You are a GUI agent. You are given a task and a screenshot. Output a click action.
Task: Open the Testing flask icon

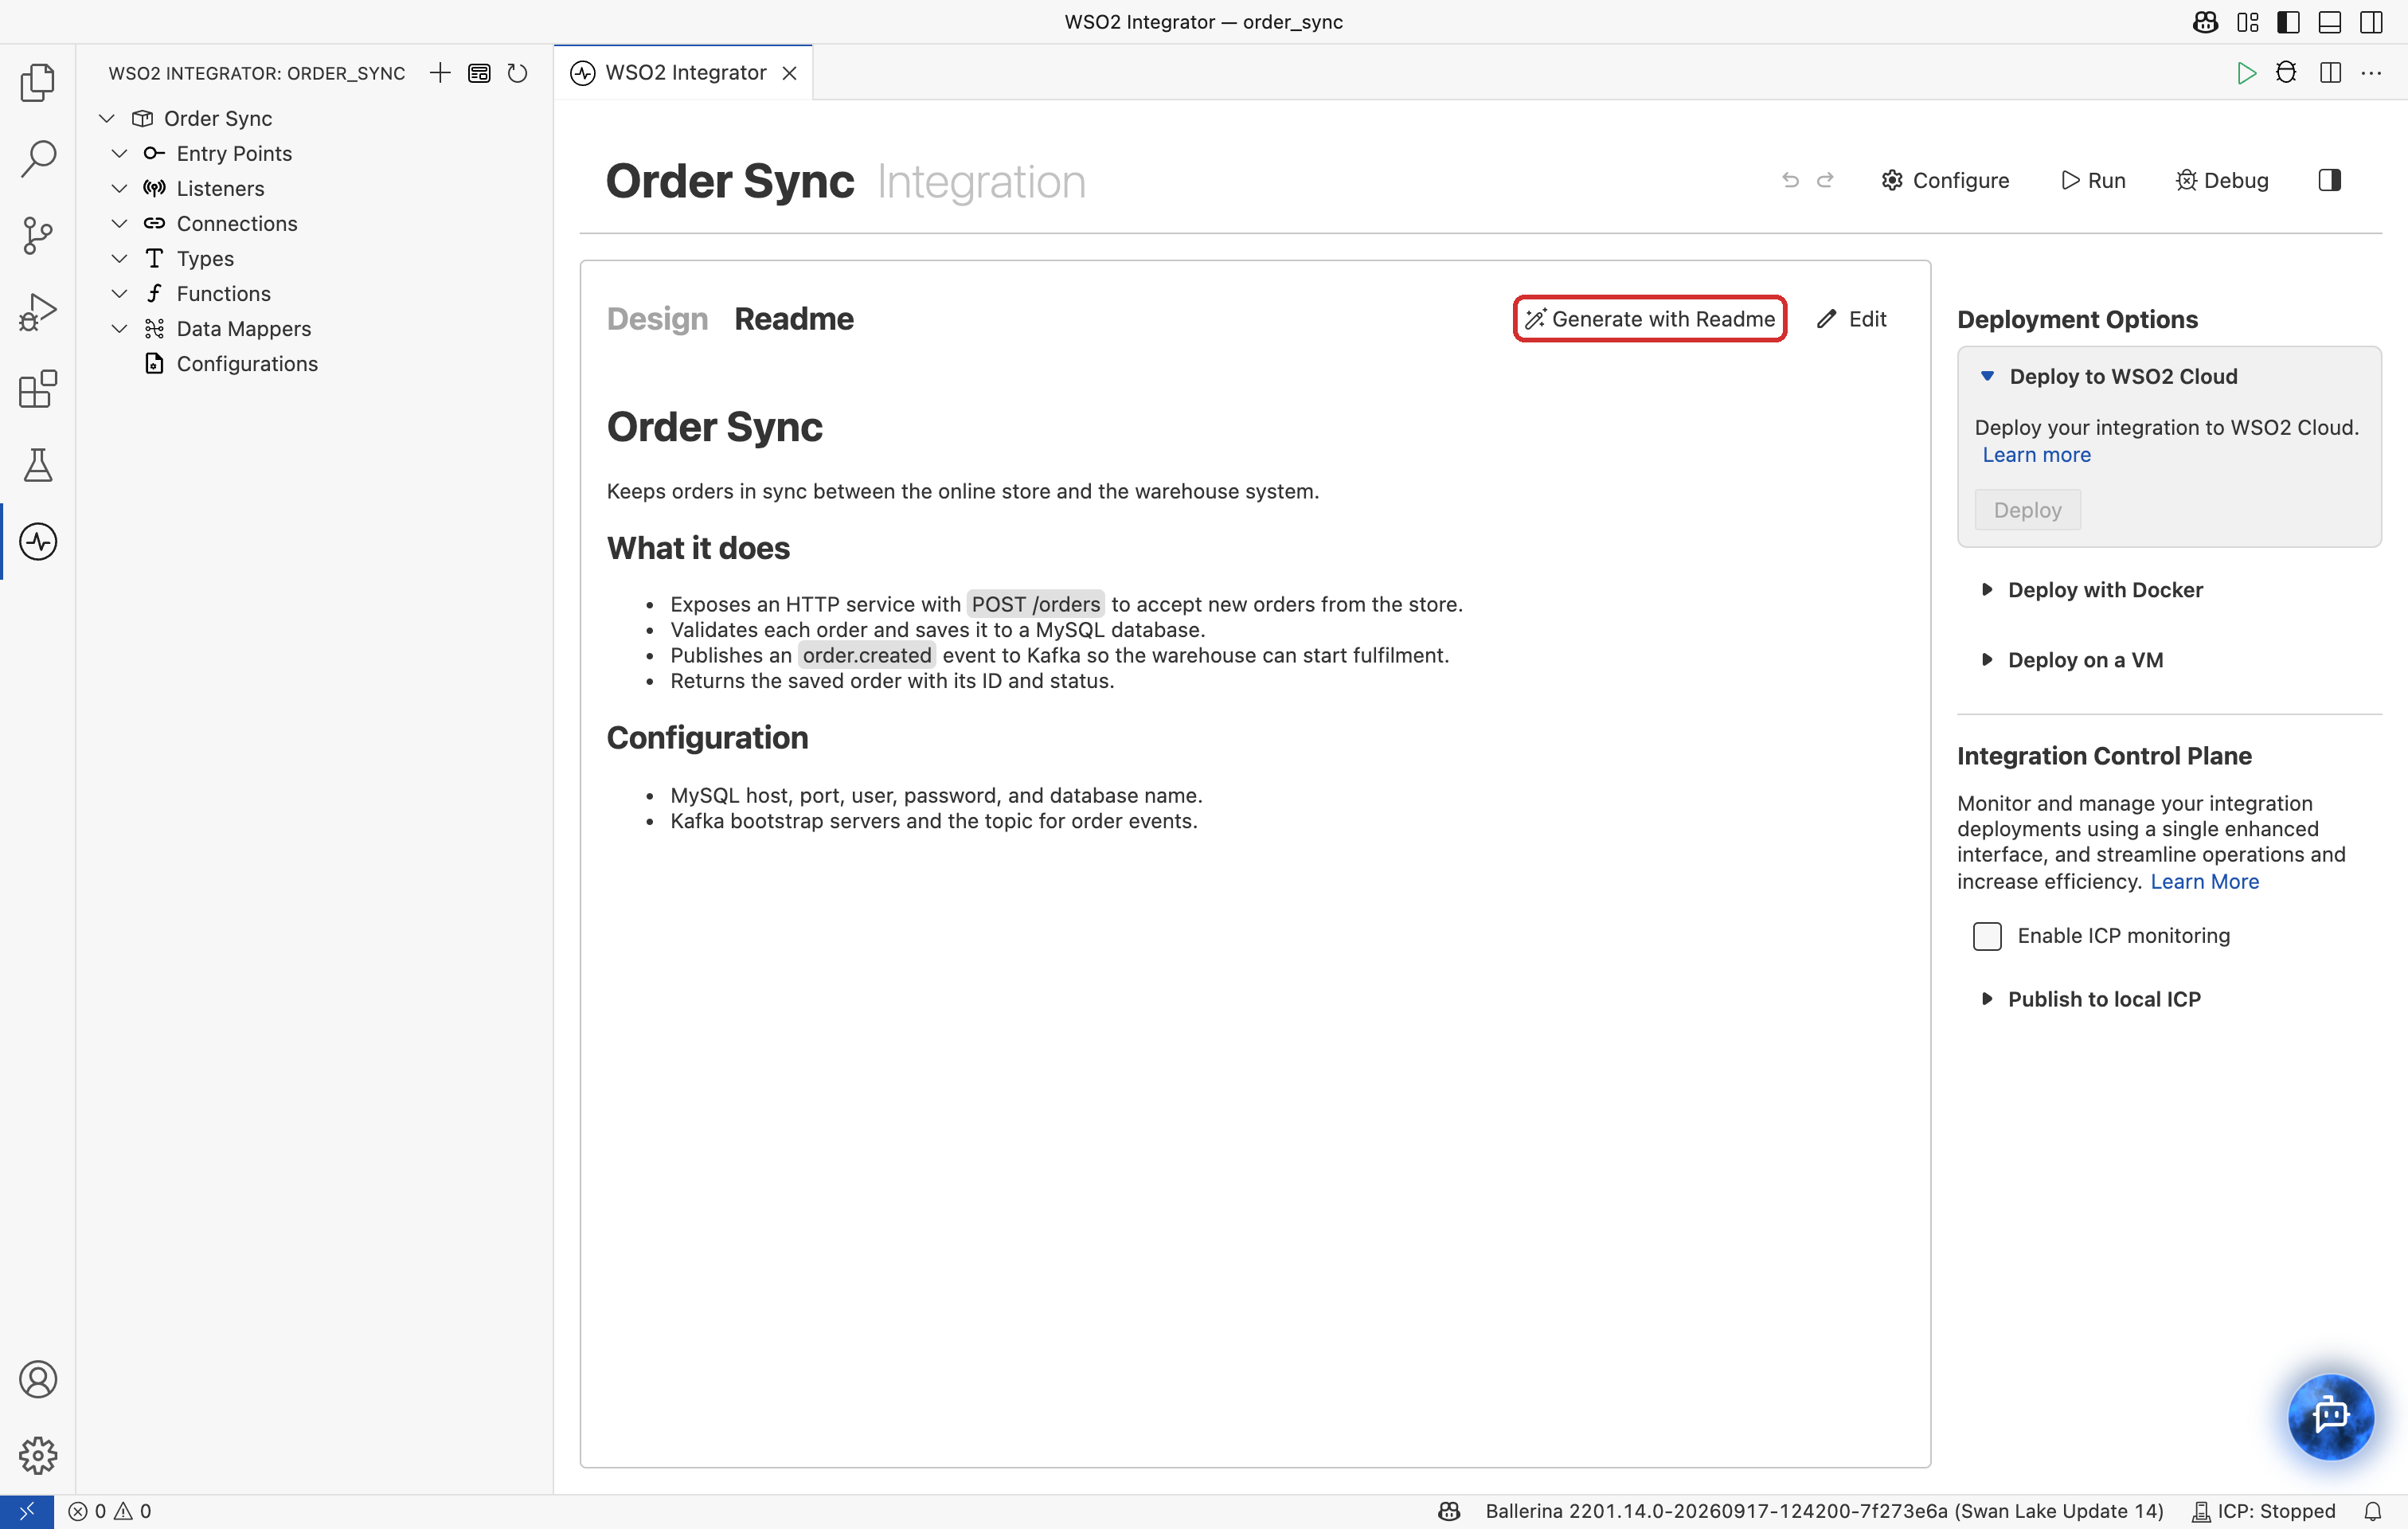(38, 465)
